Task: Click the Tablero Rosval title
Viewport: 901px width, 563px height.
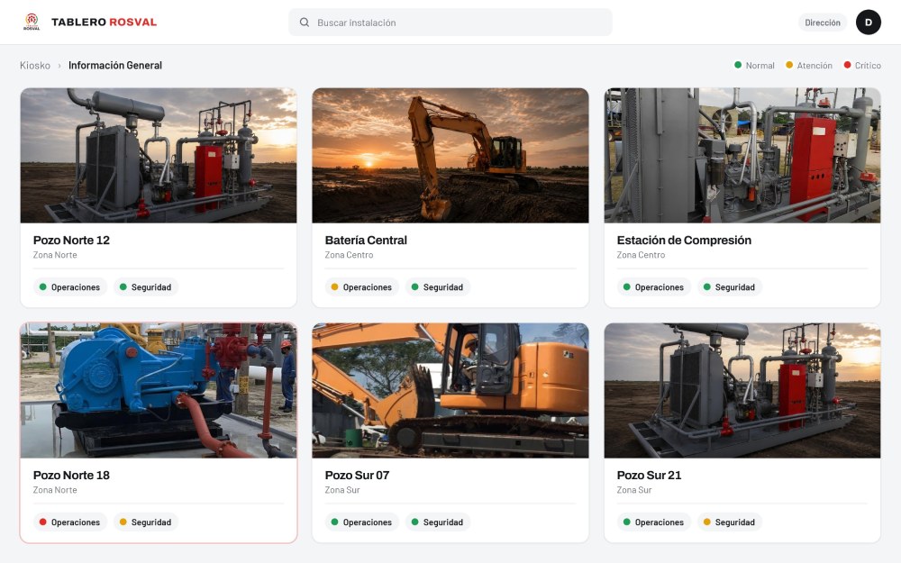Action: [x=104, y=22]
